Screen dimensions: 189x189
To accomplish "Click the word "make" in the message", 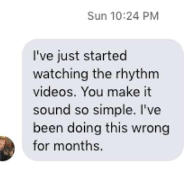I will coord(124,91).
